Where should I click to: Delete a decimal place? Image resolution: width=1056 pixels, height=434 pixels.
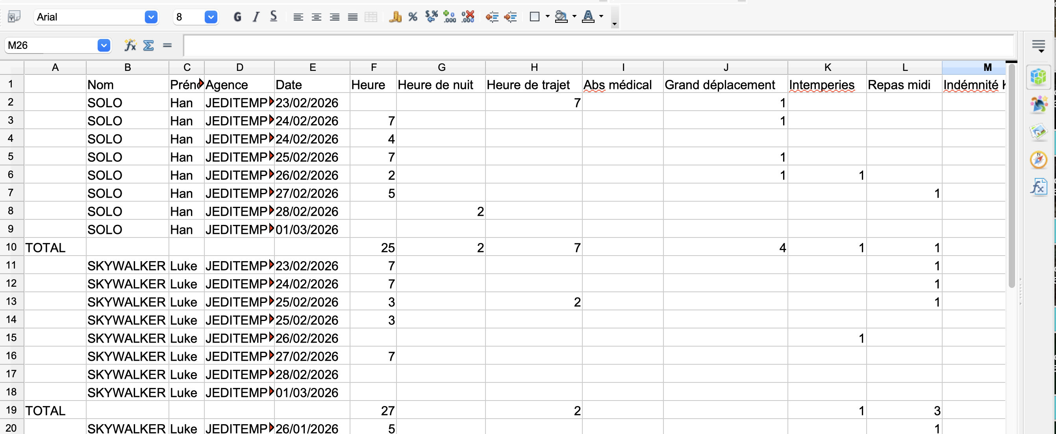click(468, 17)
